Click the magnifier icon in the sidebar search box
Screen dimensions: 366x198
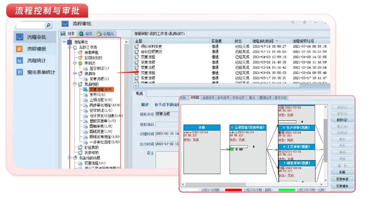(x=48, y=25)
